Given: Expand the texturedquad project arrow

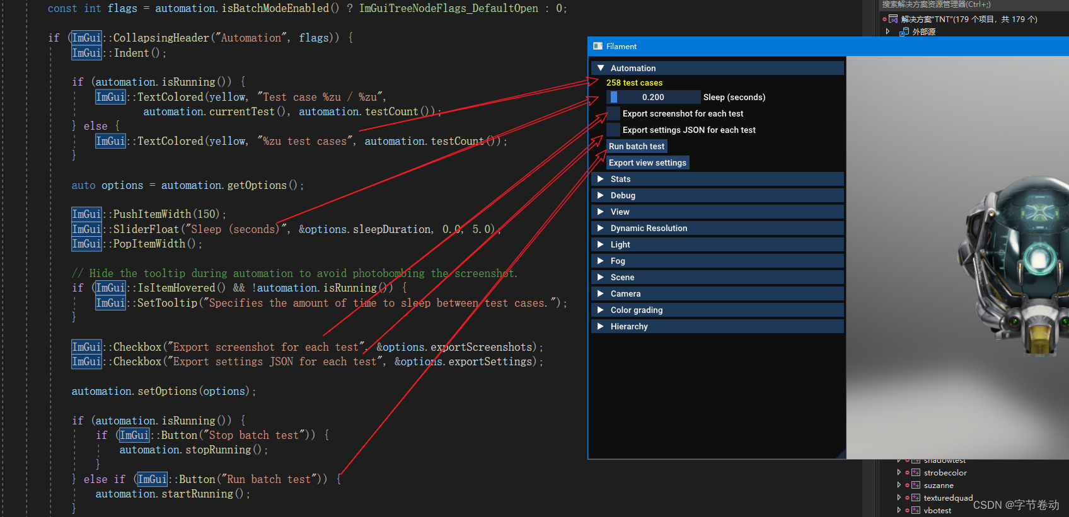Looking at the screenshot, I should (899, 497).
